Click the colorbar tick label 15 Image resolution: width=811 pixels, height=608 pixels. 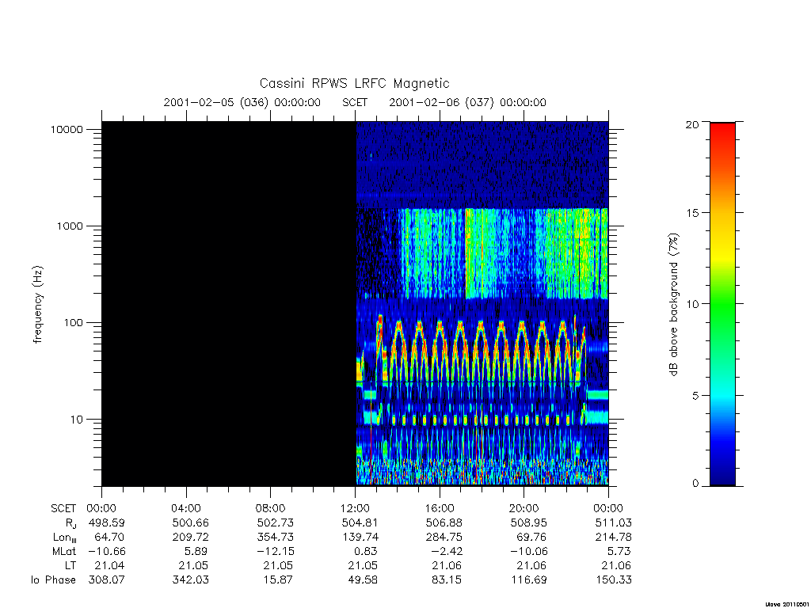(x=692, y=213)
